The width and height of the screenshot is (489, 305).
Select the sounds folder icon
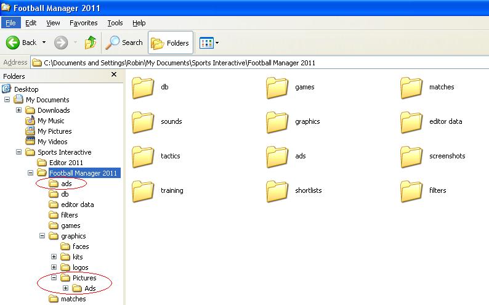[x=143, y=122]
